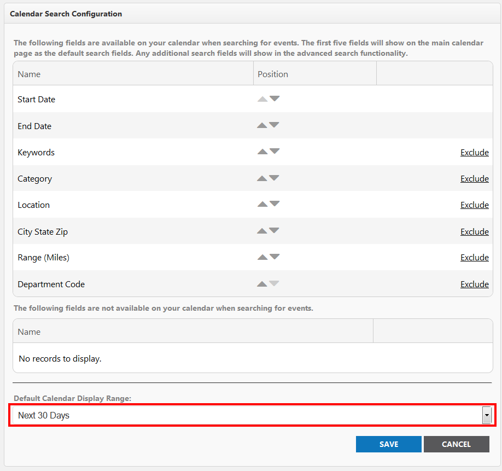Click the dropdown arrow beside Next 30 Days
502x471 pixels.
[487, 415]
